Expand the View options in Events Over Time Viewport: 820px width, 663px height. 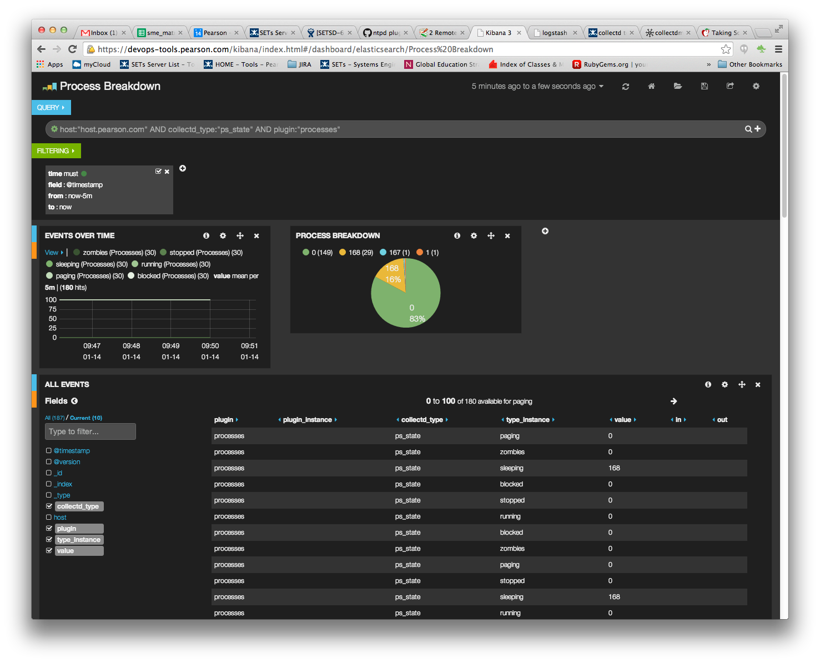click(x=54, y=252)
